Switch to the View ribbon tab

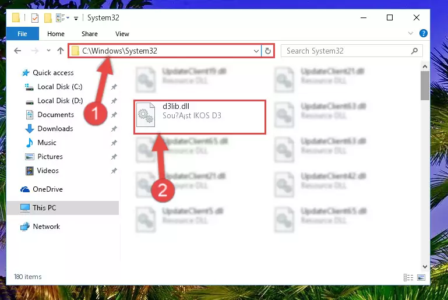pos(122,34)
